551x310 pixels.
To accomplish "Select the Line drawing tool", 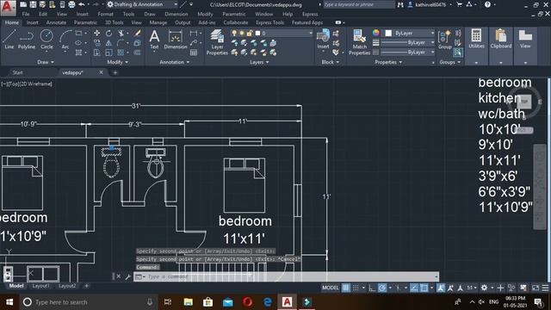I will [x=9, y=39].
